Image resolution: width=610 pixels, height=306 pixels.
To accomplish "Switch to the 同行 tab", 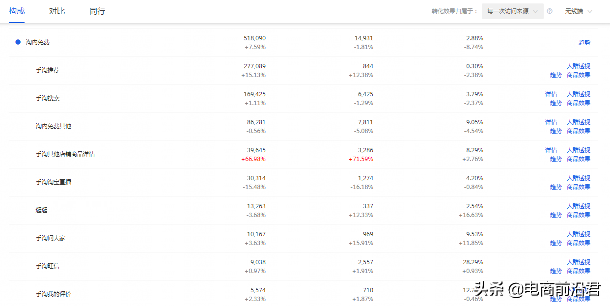I will point(97,11).
